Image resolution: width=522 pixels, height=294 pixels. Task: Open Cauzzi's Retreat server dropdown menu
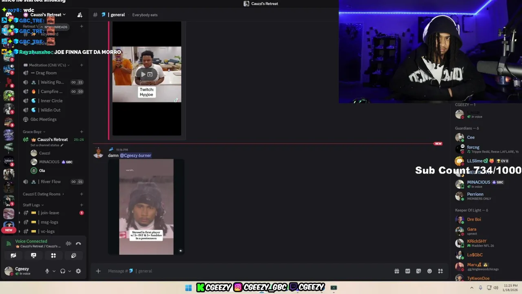click(47, 15)
